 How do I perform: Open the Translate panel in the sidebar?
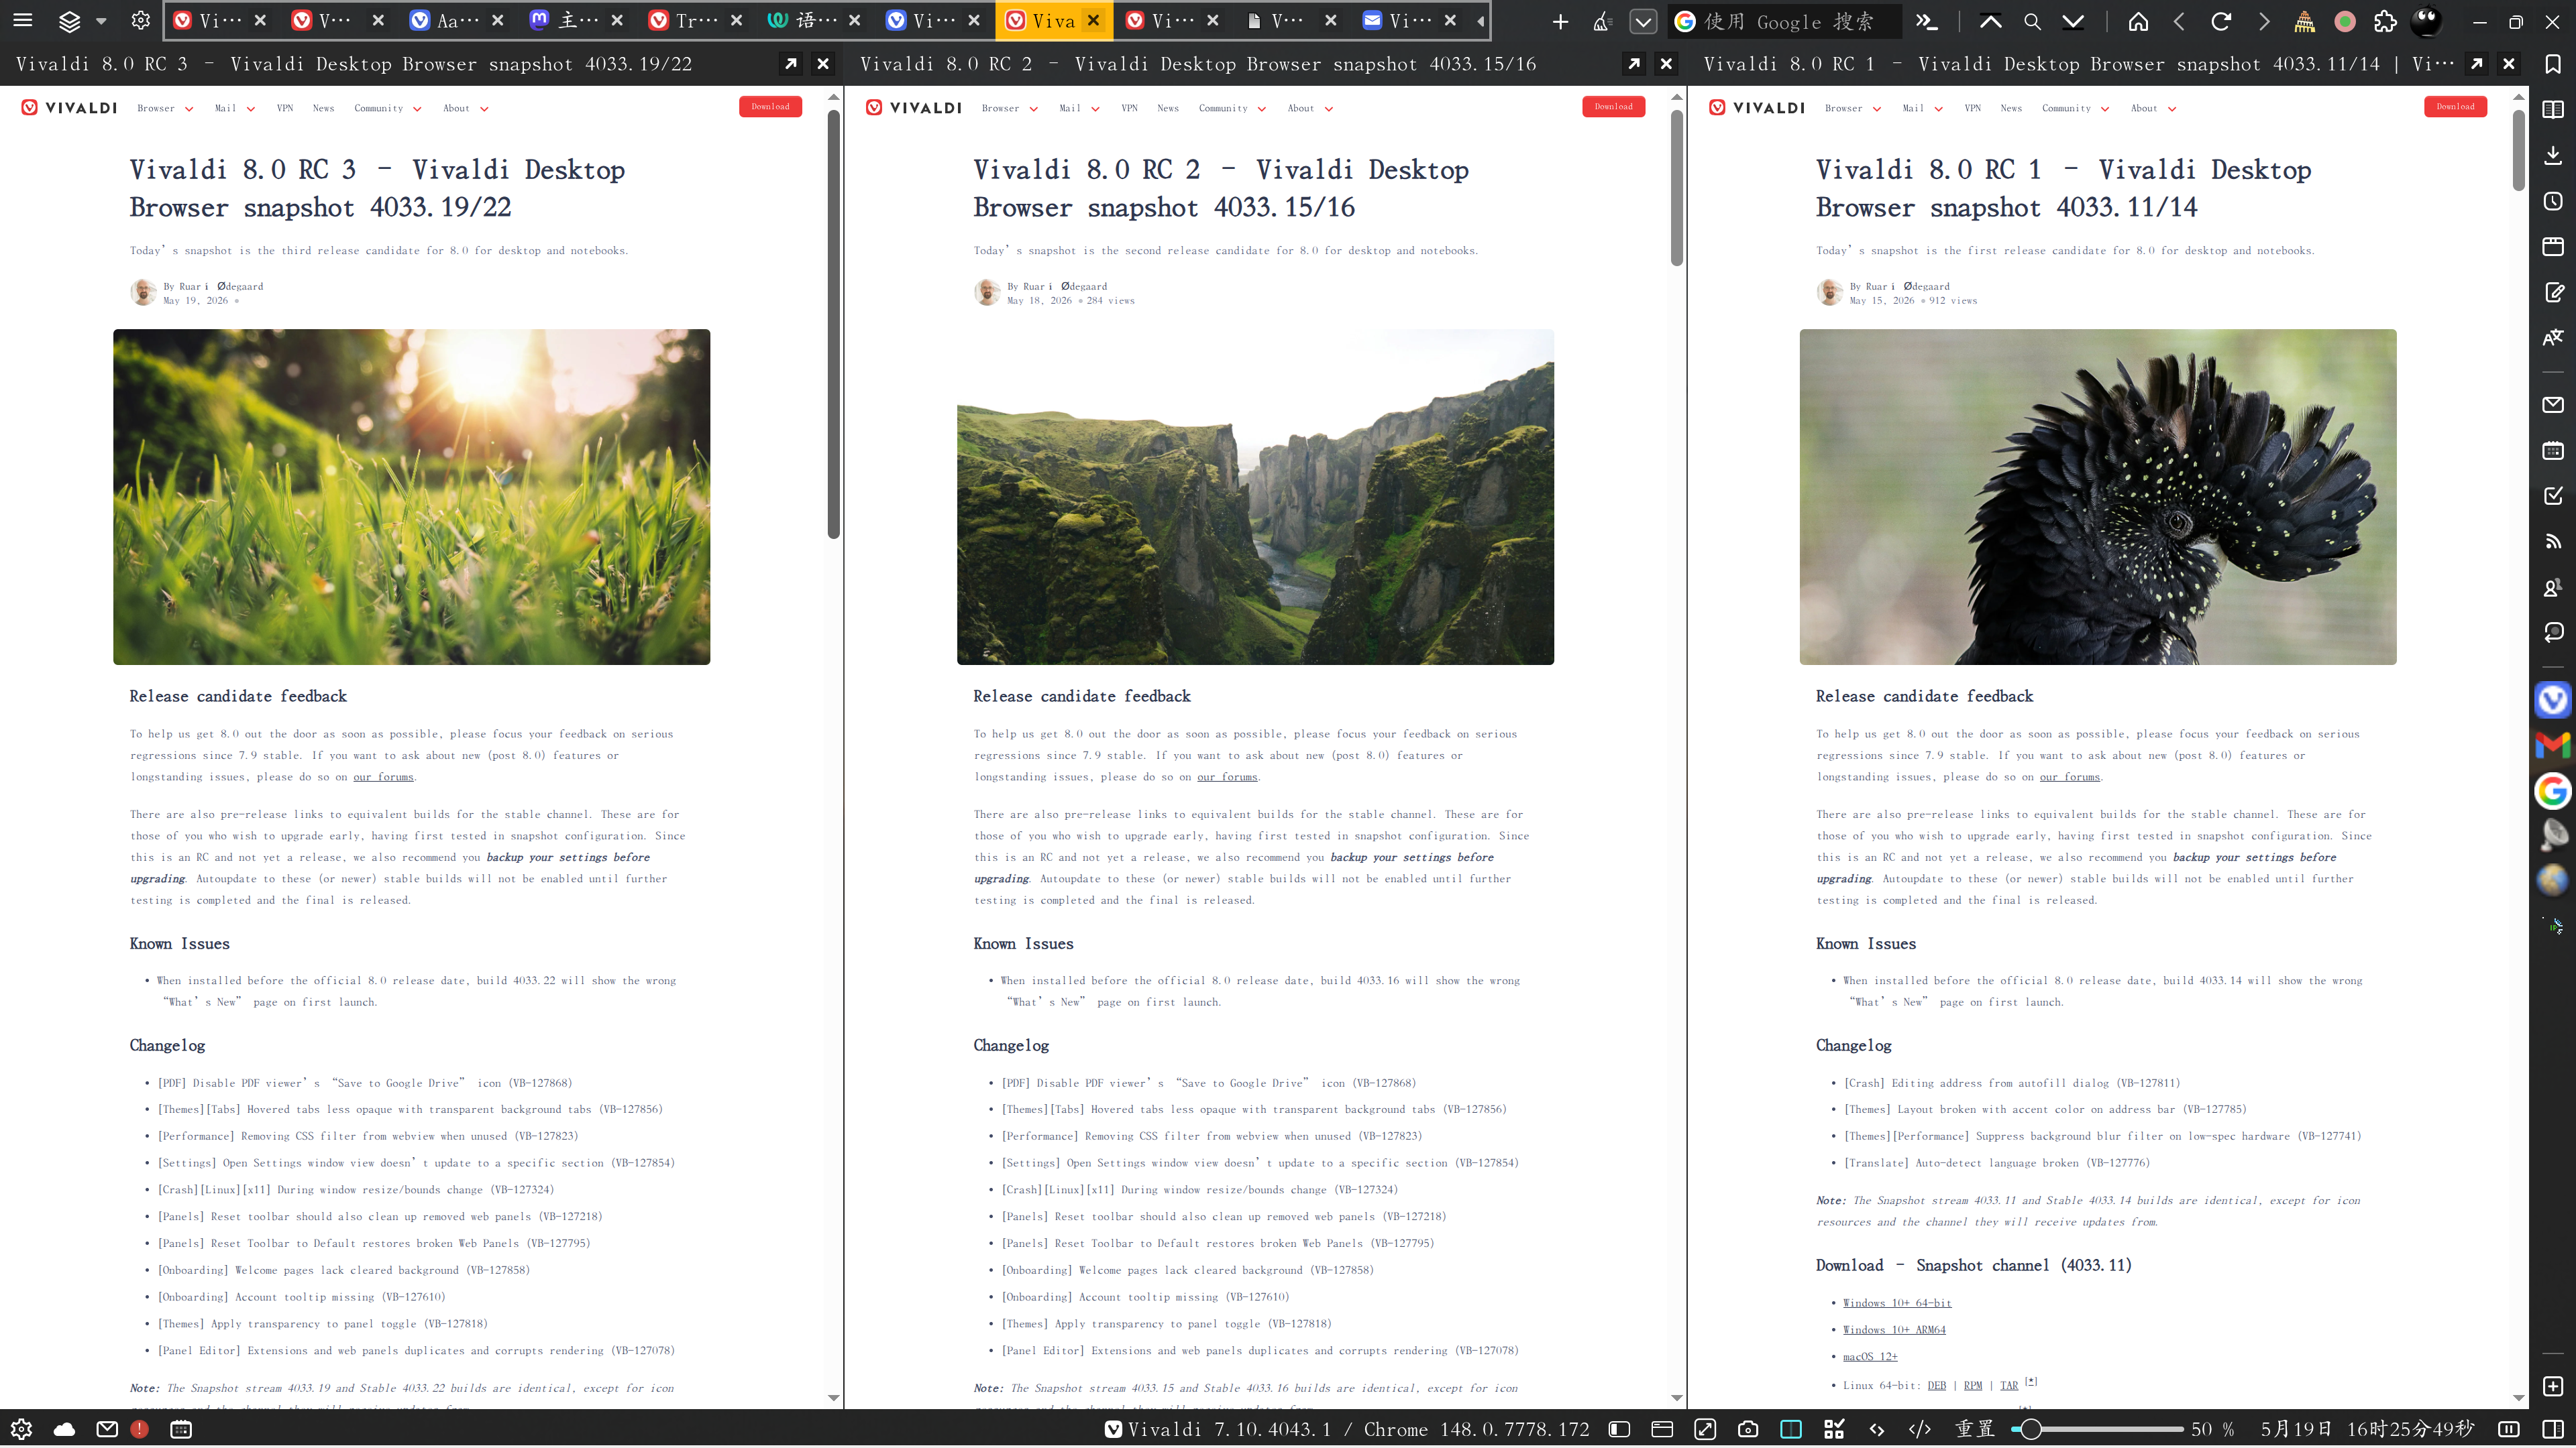[2553, 337]
